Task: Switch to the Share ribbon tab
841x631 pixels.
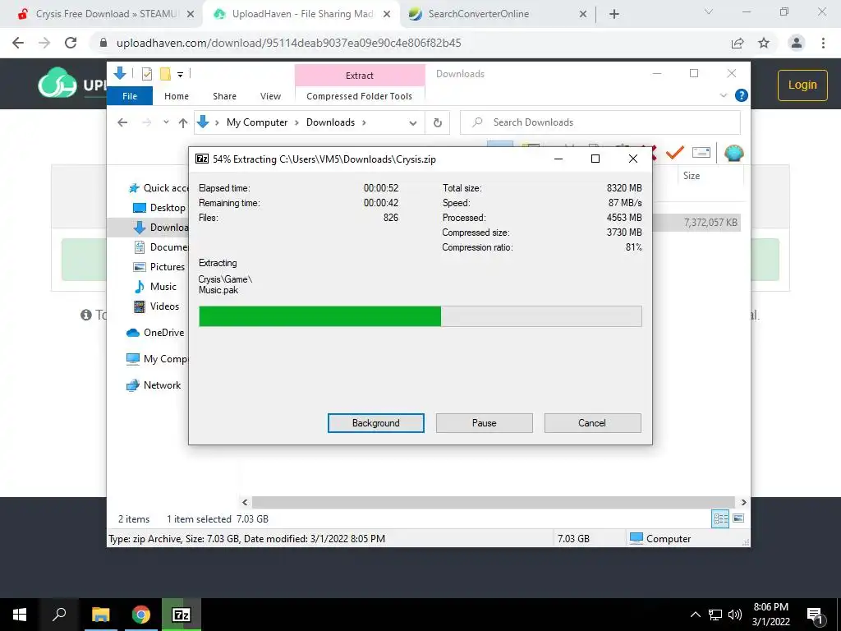Action: coord(224,96)
